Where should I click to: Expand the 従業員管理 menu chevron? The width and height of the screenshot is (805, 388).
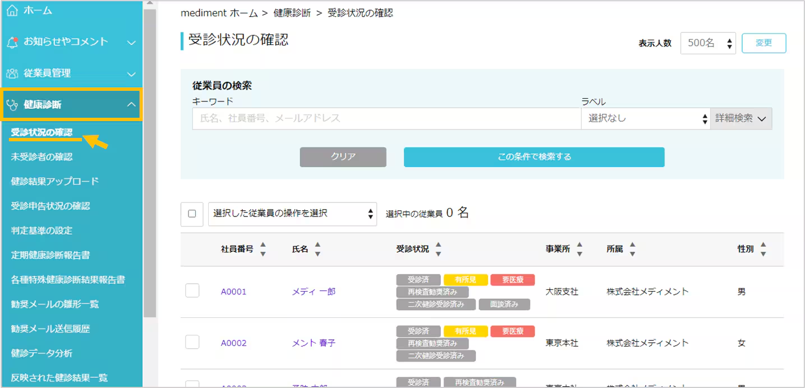coord(131,73)
